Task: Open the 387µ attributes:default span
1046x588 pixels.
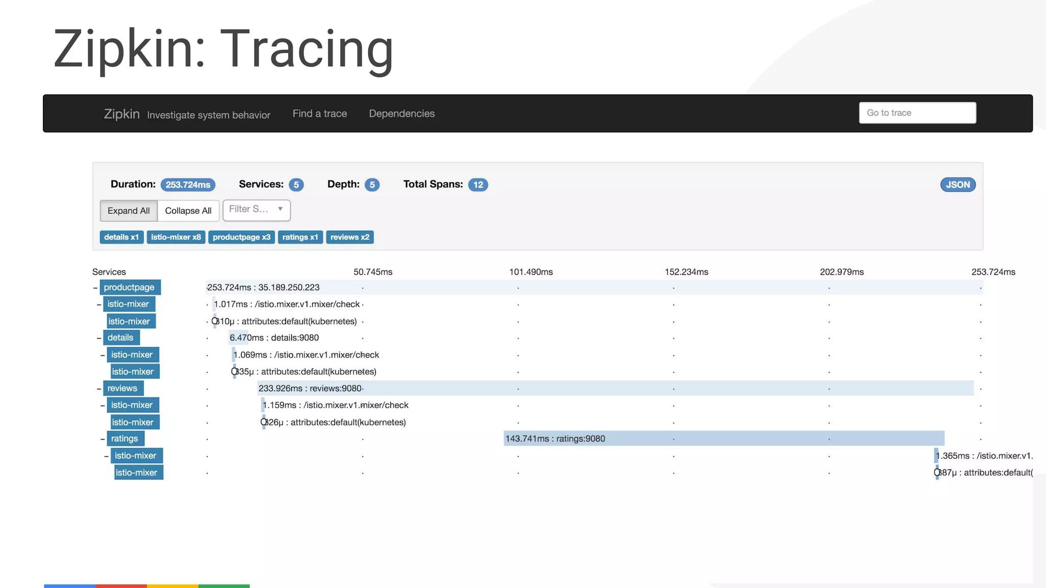Action: pyautogui.click(x=984, y=473)
